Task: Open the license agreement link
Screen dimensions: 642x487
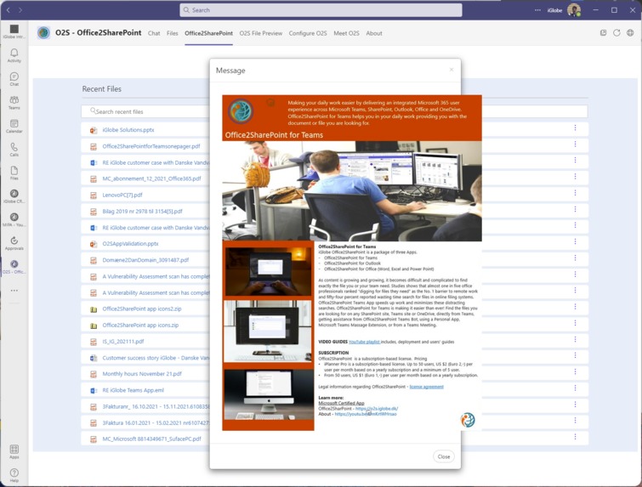Action: coord(426,387)
